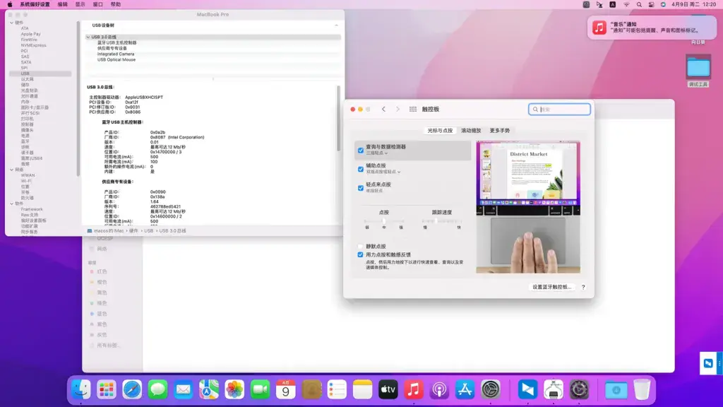The image size is (723, 407).
Task: Open FaceTime in the dock
Action: click(260, 390)
